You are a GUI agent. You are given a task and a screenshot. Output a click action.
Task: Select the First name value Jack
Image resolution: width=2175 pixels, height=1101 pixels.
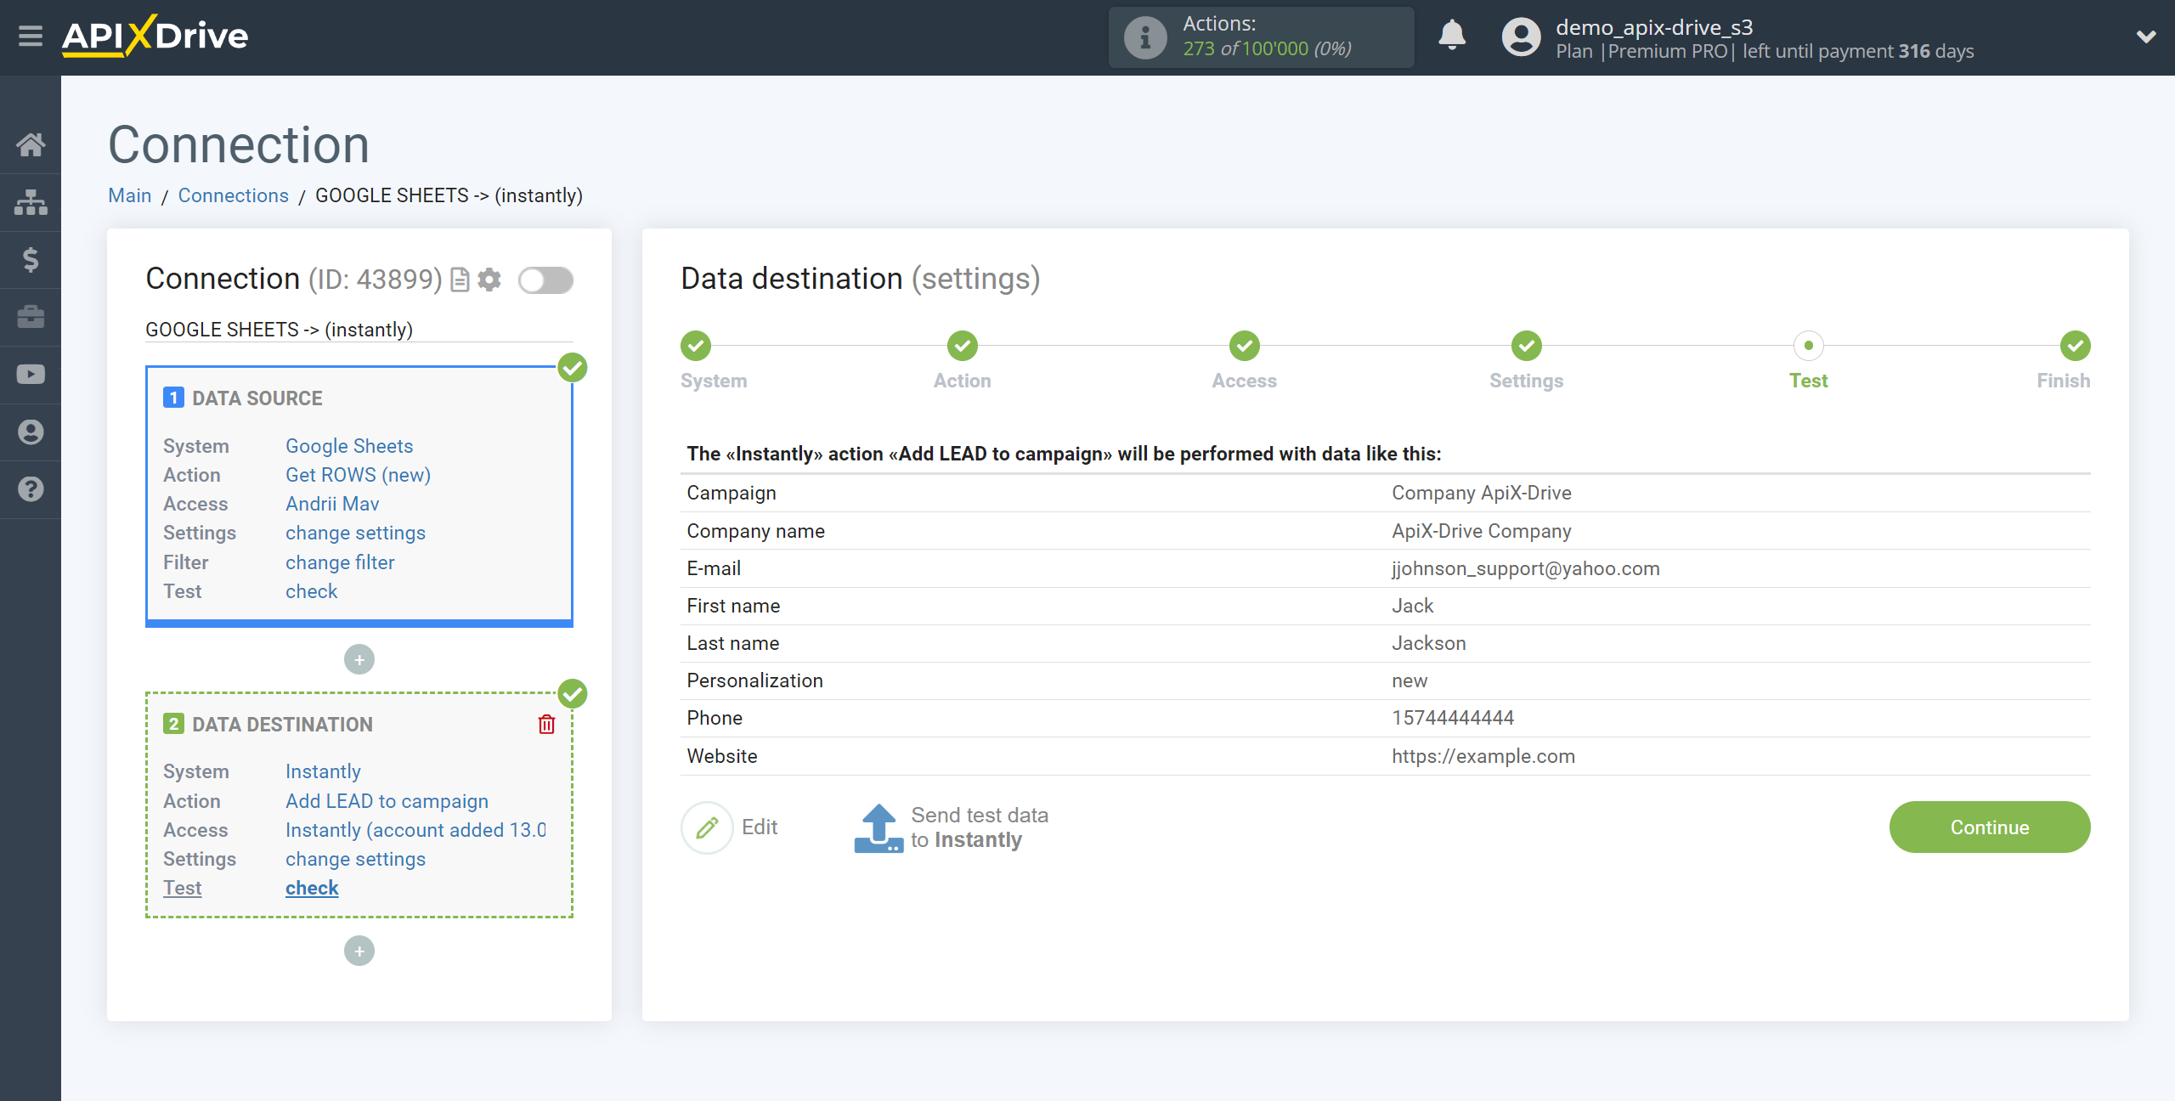click(1412, 606)
